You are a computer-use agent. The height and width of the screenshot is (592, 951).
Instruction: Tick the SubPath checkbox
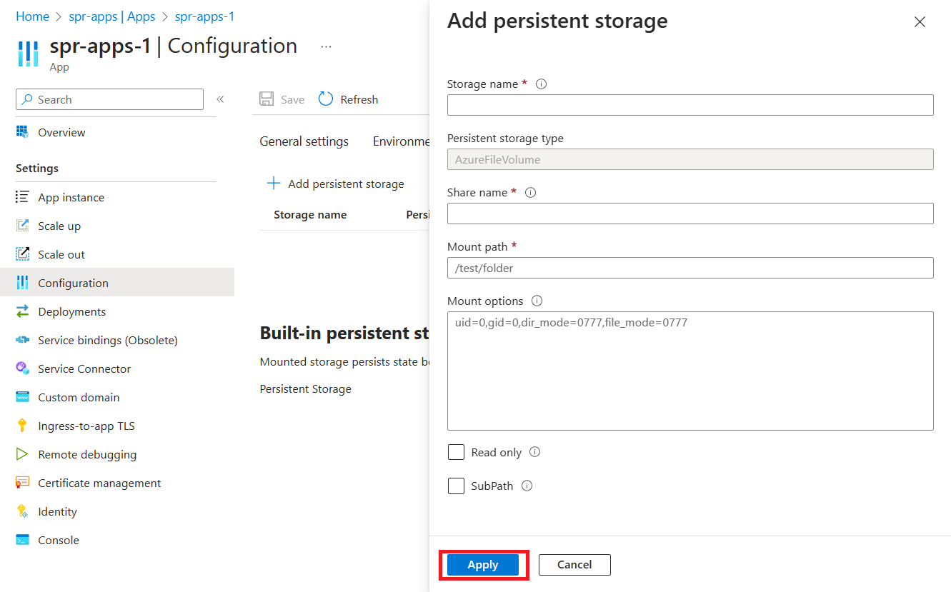point(456,486)
